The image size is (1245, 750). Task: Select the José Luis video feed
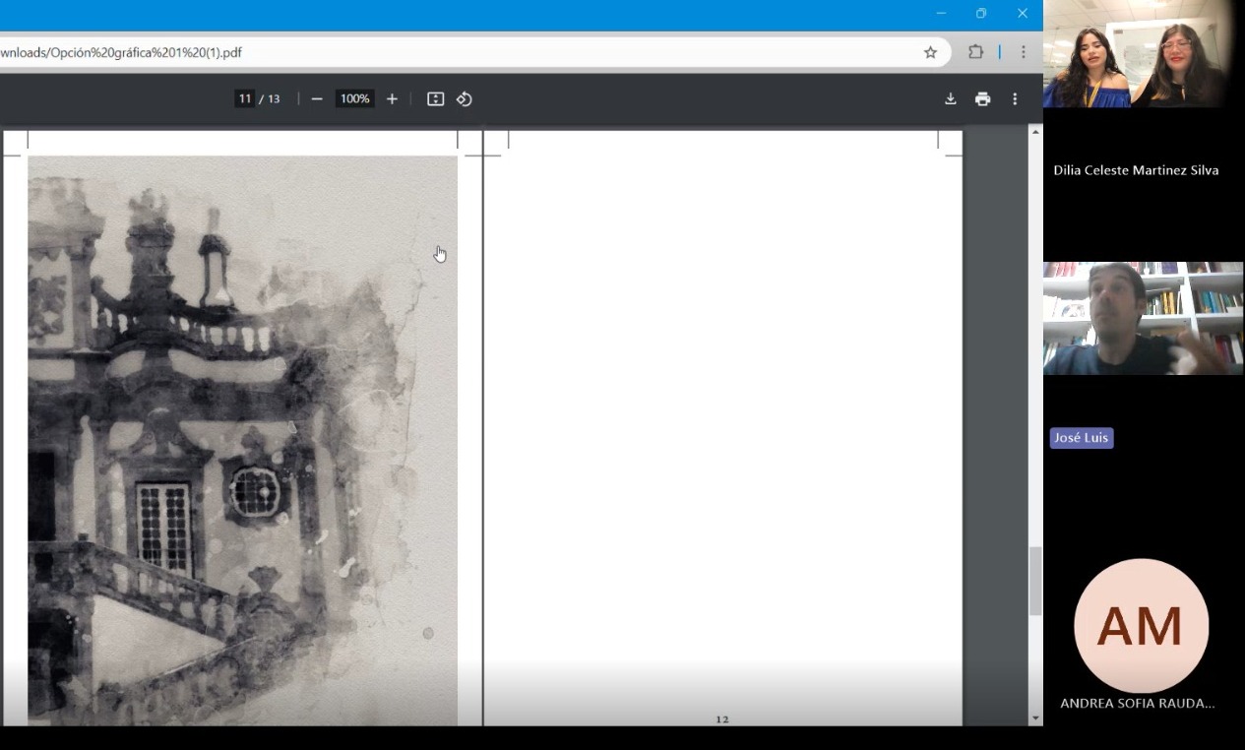point(1142,318)
